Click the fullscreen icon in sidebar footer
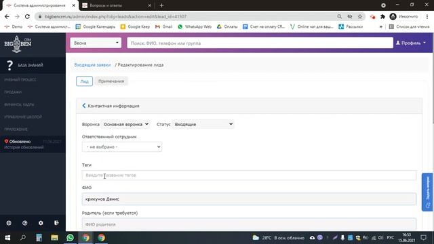The width and height of the screenshot is (434, 244). tap(9, 223)
